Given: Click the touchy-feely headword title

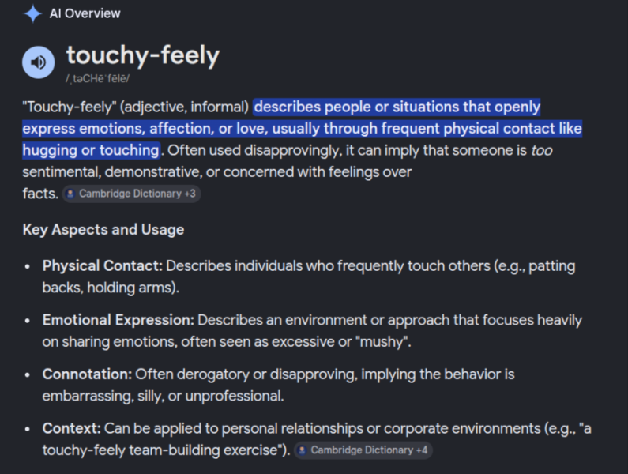Looking at the screenshot, I should click(x=143, y=55).
